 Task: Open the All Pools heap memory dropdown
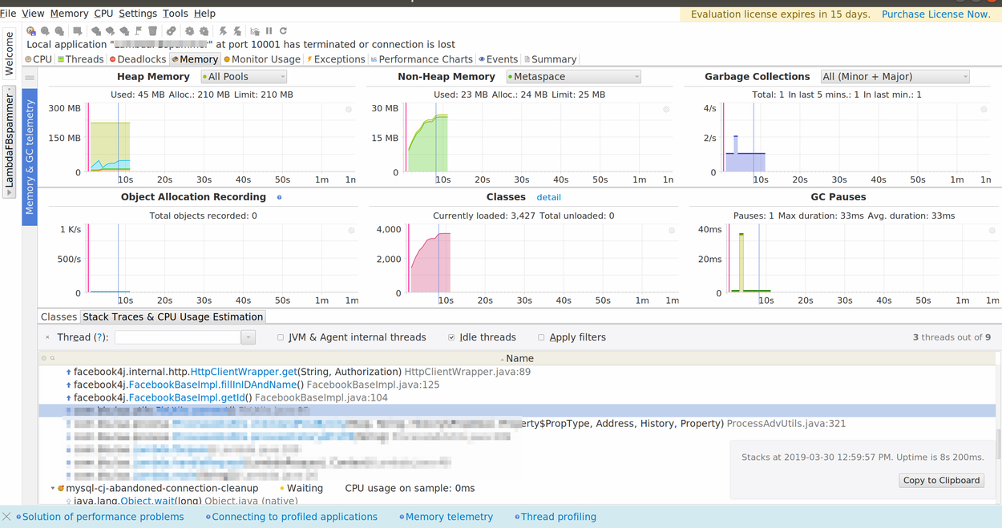(244, 77)
